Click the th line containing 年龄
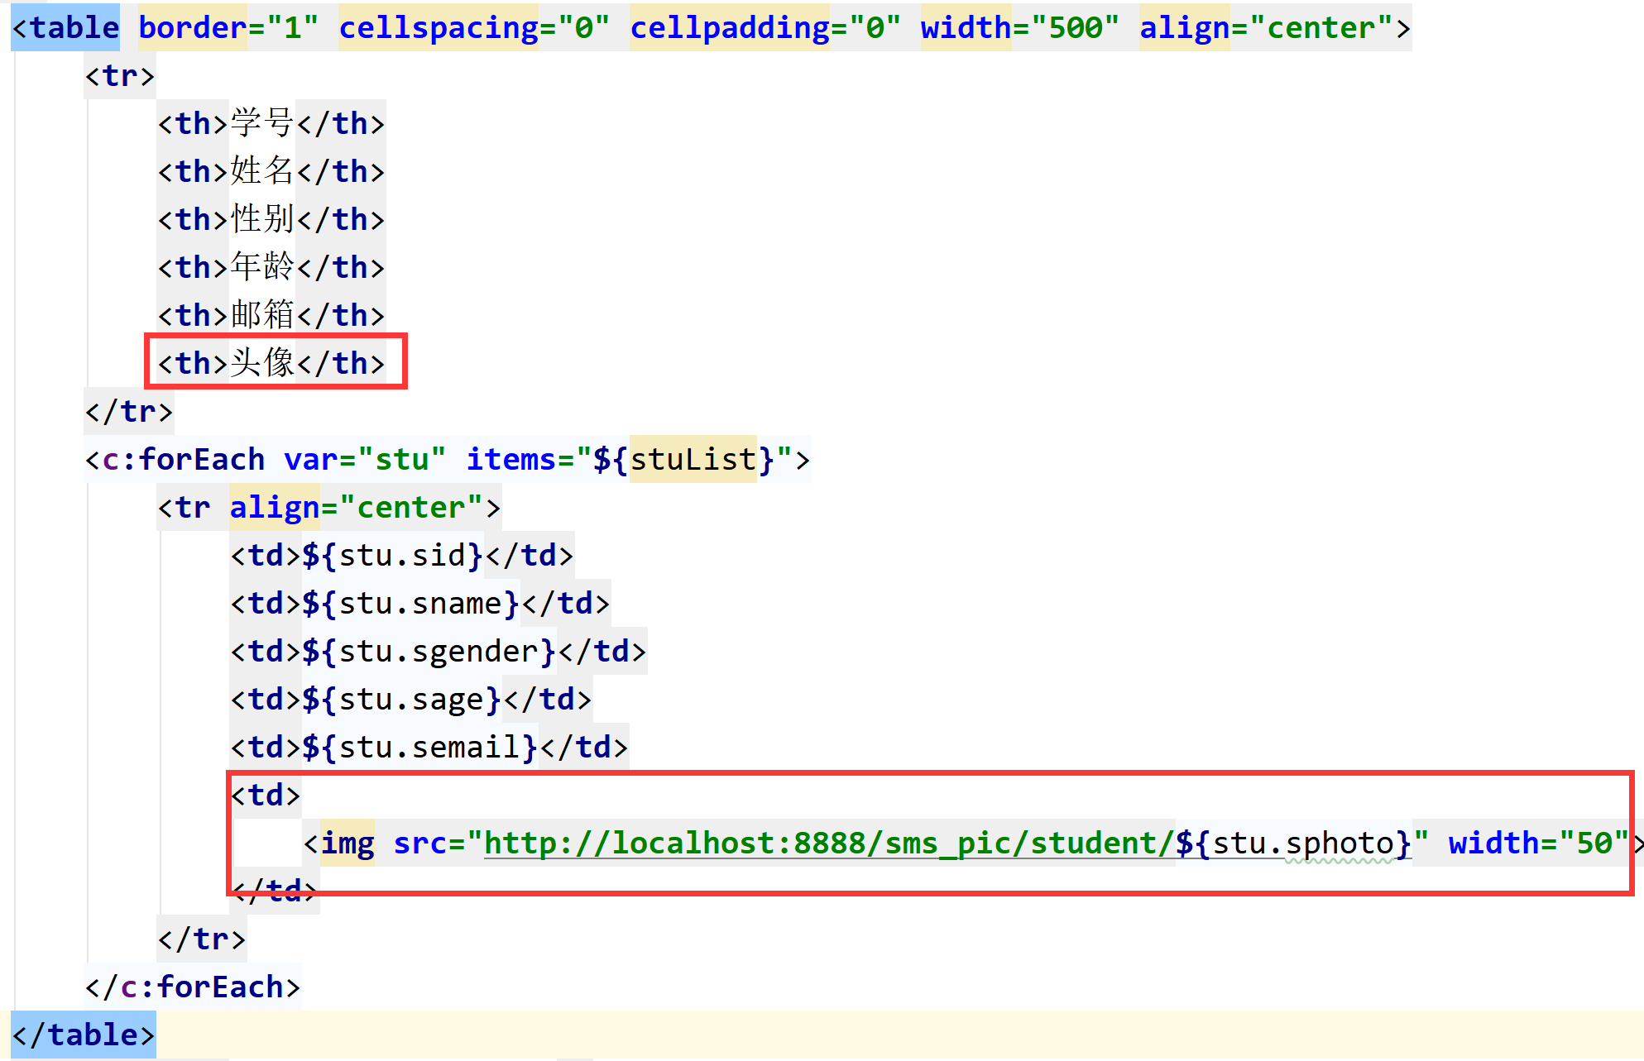The width and height of the screenshot is (1644, 1061). click(x=271, y=267)
